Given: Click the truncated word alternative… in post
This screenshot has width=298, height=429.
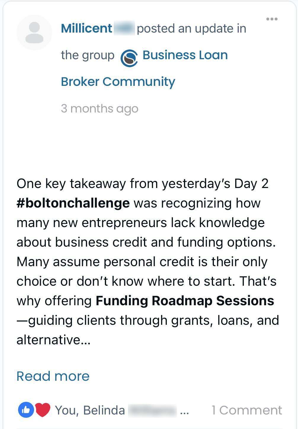Looking at the screenshot, I should coord(53,340).
